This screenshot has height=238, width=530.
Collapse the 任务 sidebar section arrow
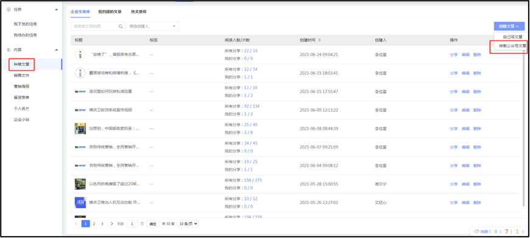pyautogui.click(x=57, y=10)
